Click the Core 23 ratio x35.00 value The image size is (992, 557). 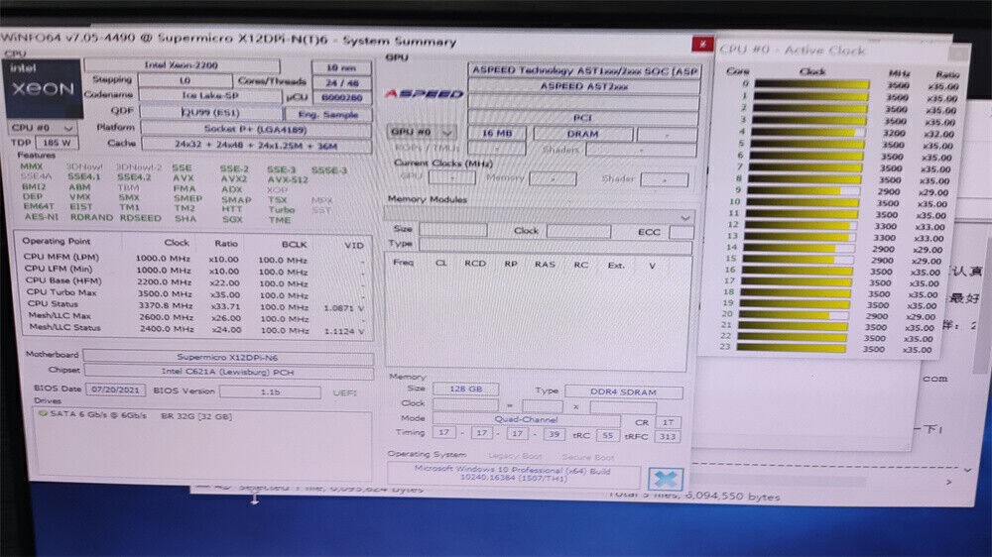point(918,350)
